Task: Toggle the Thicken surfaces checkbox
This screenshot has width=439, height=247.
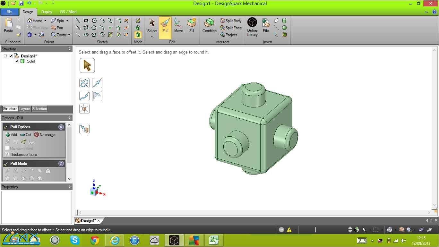Action: (7, 155)
